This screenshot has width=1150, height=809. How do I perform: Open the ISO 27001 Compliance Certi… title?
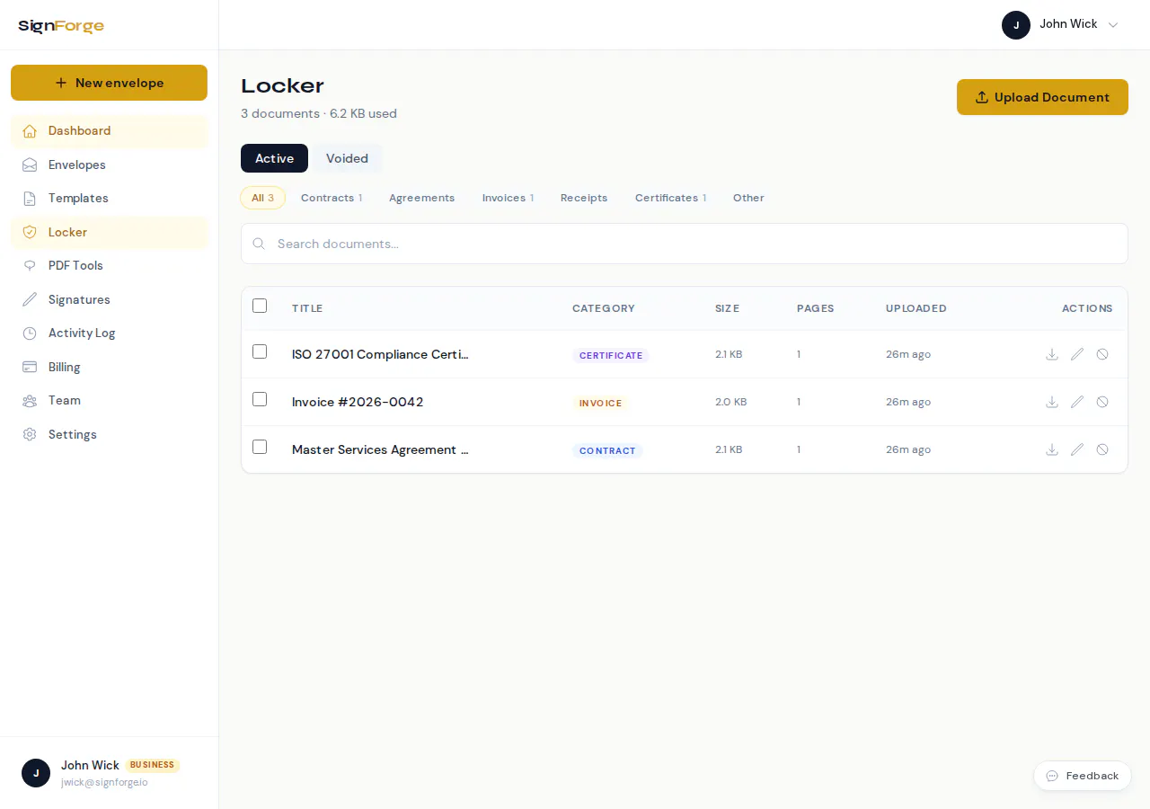click(380, 354)
